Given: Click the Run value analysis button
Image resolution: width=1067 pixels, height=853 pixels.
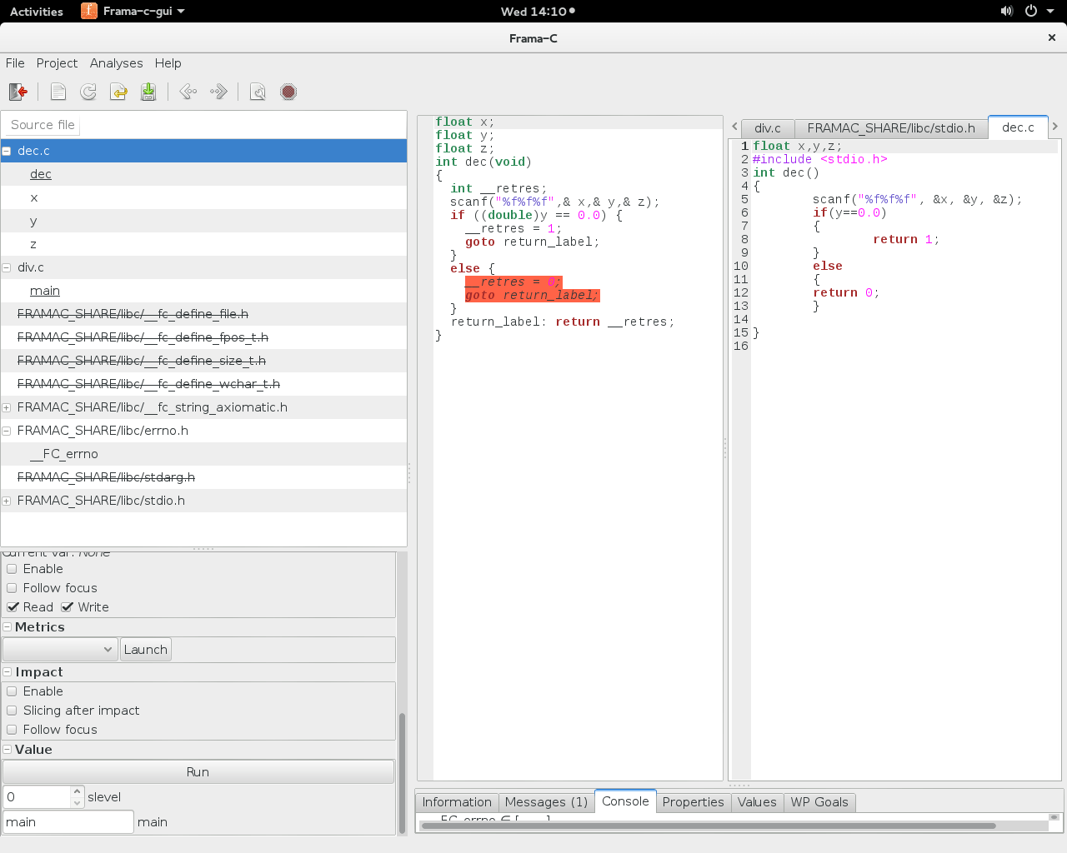Looking at the screenshot, I should pos(198,772).
